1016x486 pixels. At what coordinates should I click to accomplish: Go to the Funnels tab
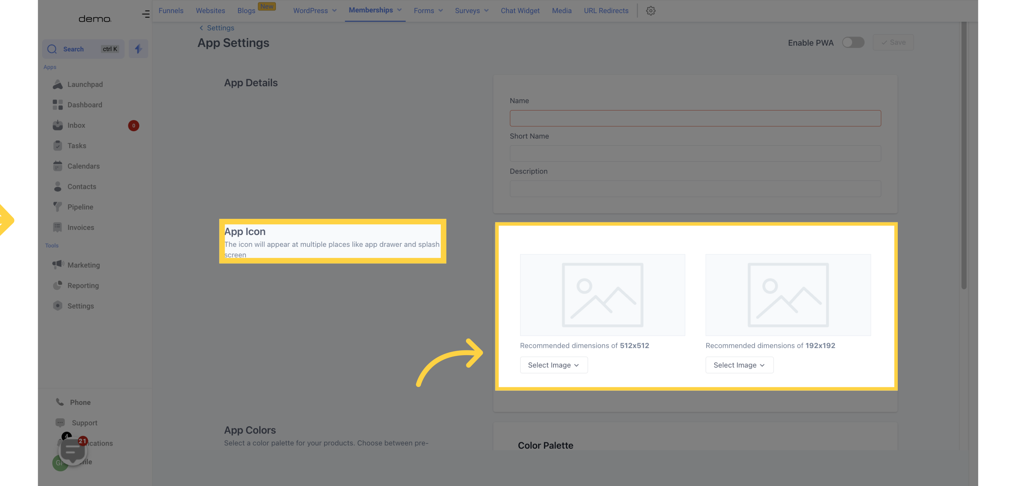[171, 11]
